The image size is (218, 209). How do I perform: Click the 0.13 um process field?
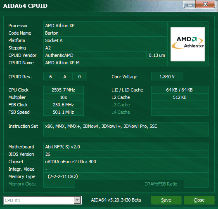coord(157,55)
